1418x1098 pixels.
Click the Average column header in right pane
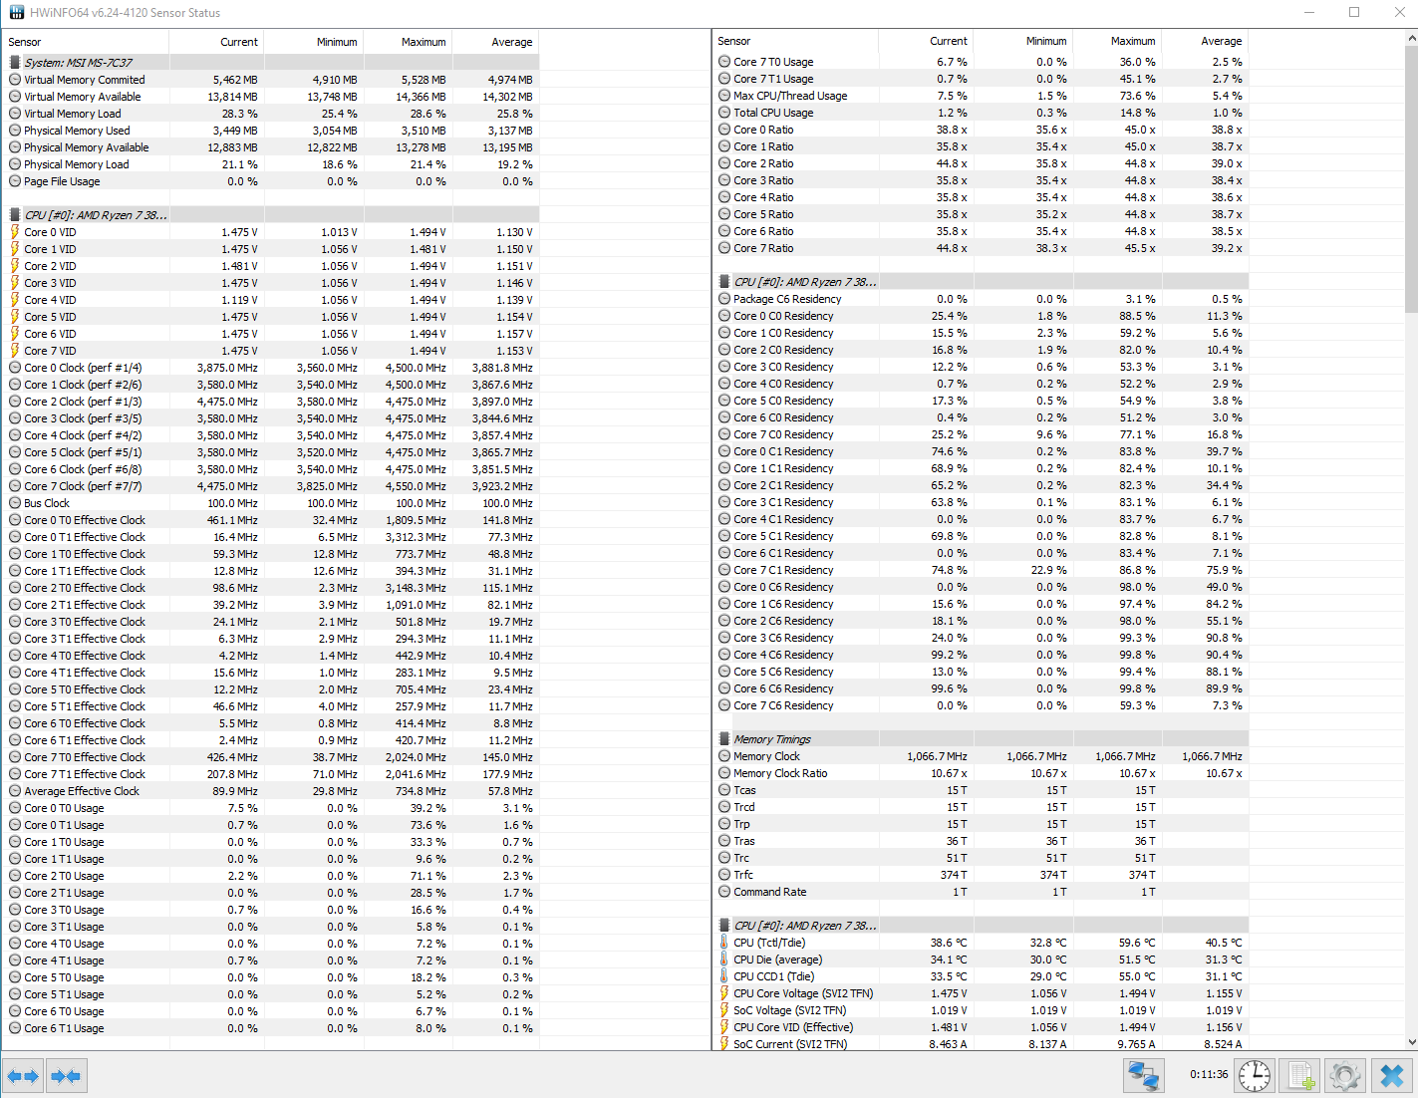tap(1205, 41)
